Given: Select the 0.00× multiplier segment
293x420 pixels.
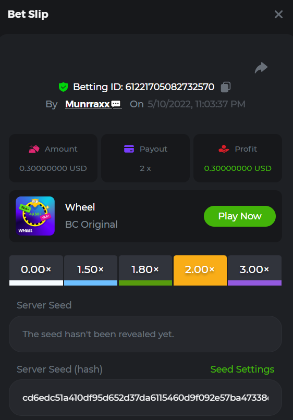Looking at the screenshot, I should coord(36,270).
